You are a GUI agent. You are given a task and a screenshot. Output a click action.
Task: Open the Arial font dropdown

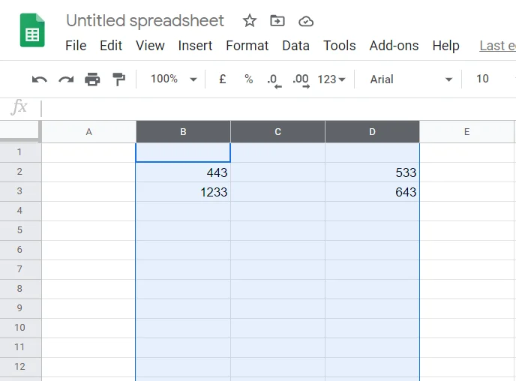coord(411,79)
